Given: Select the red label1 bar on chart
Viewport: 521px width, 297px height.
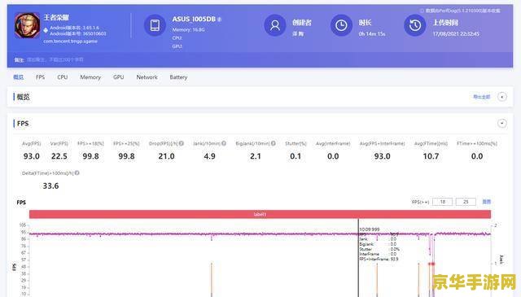Looking at the screenshot, I should 260,214.
